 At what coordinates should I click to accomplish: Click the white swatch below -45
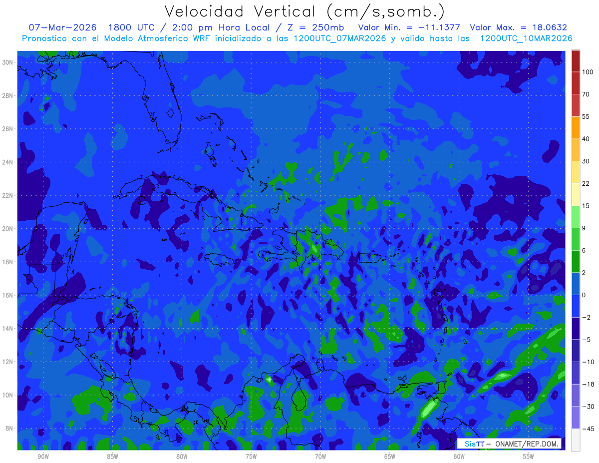(576, 440)
